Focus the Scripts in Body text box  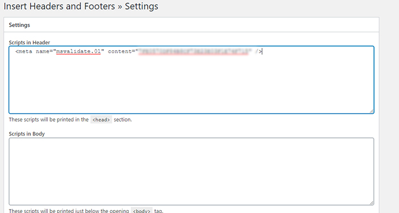tap(192, 171)
